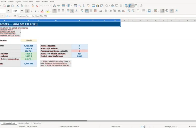Sort descending Z to A
Screen dimensions: 196x128
click(84, 6)
